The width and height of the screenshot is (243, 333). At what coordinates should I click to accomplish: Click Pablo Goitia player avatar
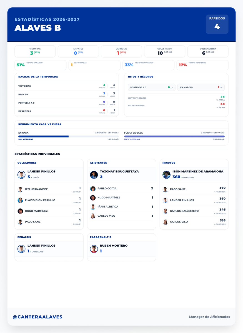[93, 188]
